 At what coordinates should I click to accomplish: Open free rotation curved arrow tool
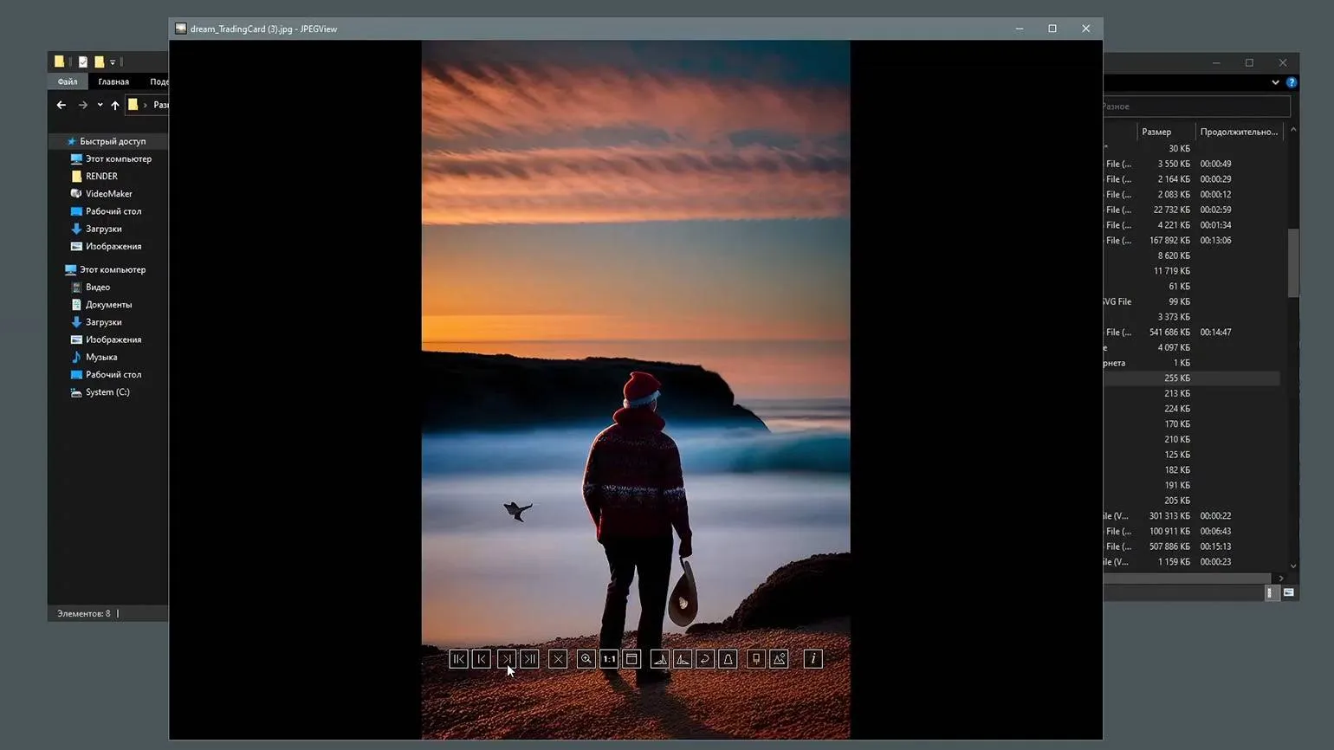tap(705, 659)
